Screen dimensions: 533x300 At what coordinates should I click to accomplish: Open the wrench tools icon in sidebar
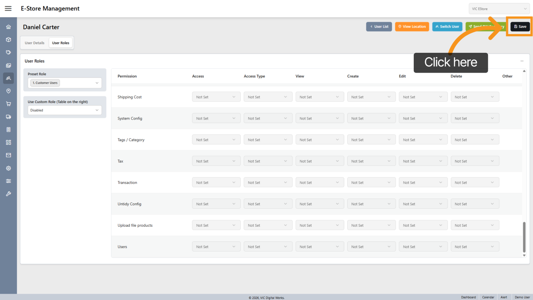(9, 194)
